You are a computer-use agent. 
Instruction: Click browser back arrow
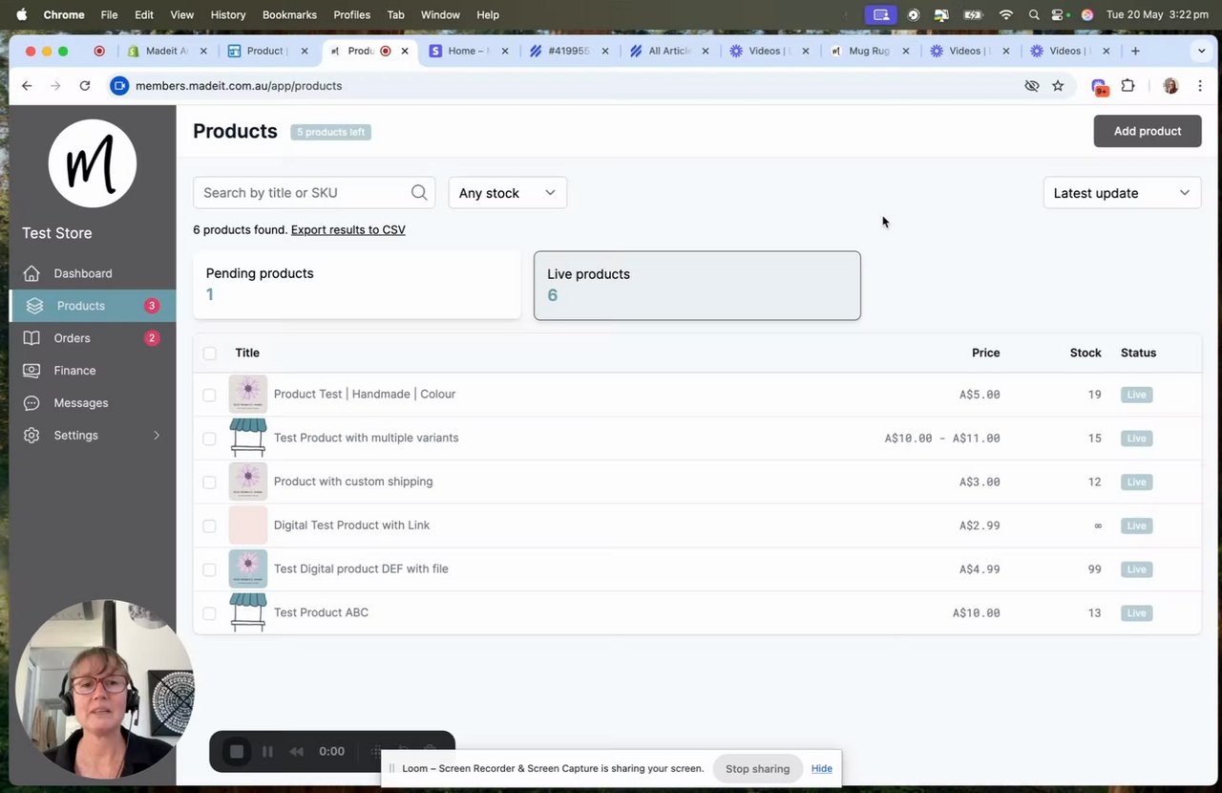[x=27, y=86]
